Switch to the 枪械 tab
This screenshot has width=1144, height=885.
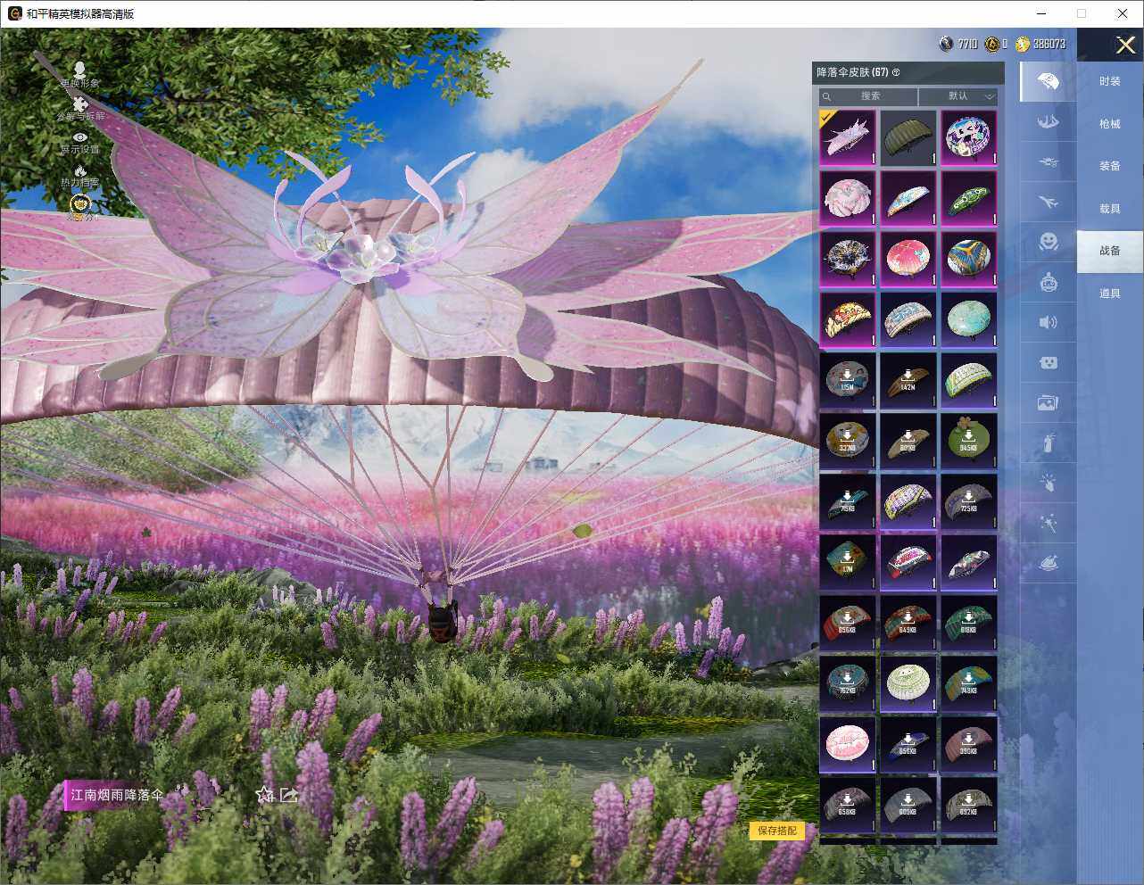(x=1109, y=124)
